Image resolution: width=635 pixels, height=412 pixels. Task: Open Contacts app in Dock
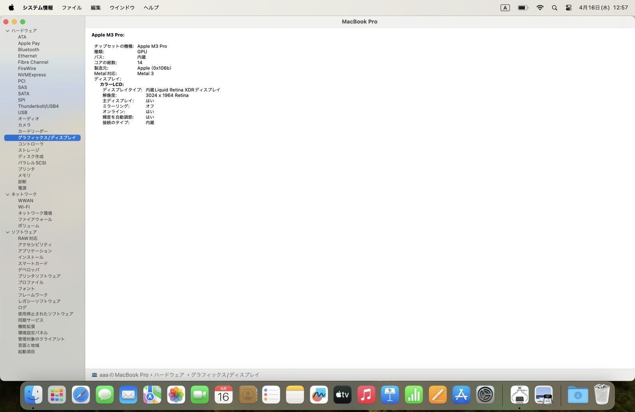point(248,395)
